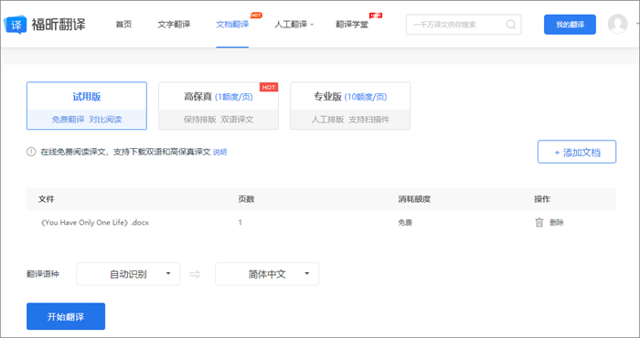
Task: Expand 人工翻译 menu
Action: point(293,25)
